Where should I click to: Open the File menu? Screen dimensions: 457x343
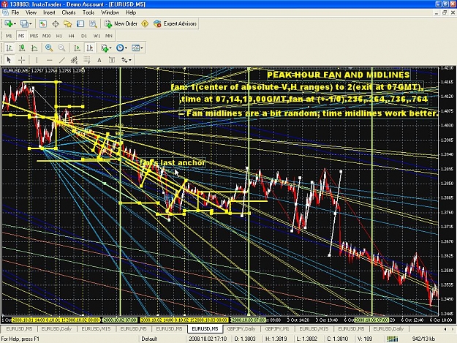pyautogui.click(x=15, y=12)
